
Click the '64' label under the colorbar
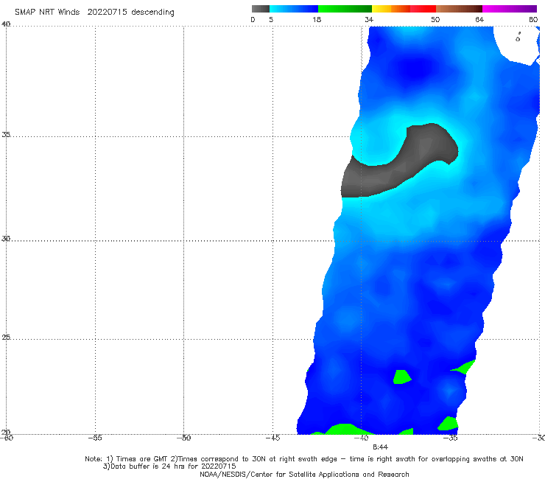pyautogui.click(x=479, y=20)
